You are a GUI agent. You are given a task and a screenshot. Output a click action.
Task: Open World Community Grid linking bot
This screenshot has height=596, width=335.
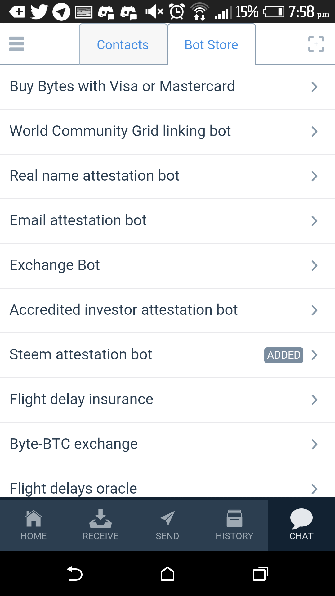(x=120, y=131)
